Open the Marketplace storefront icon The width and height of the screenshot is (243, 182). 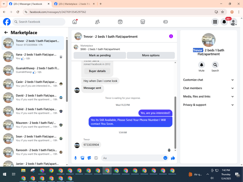click(x=143, y=22)
